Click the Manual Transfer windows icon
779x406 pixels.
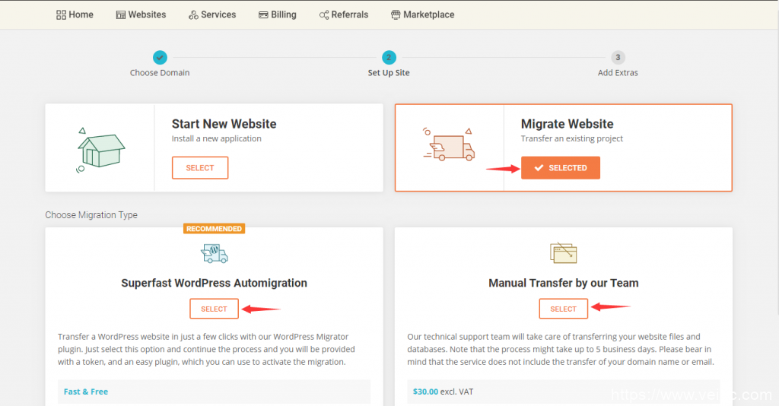pyautogui.click(x=563, y=253)
